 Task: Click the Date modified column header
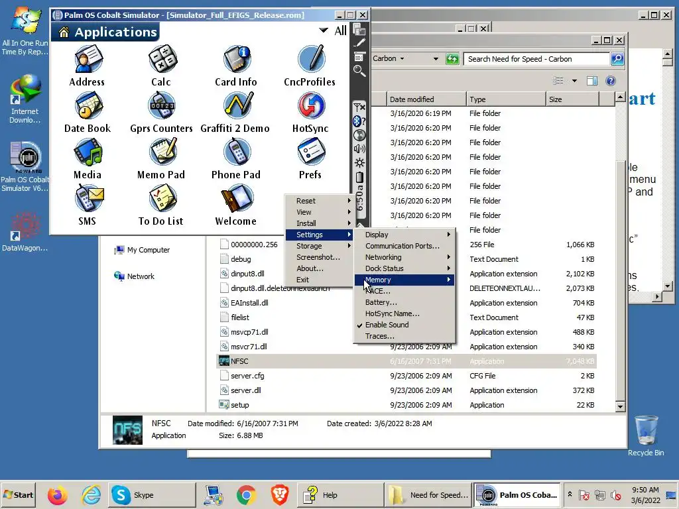pos(426,99)
